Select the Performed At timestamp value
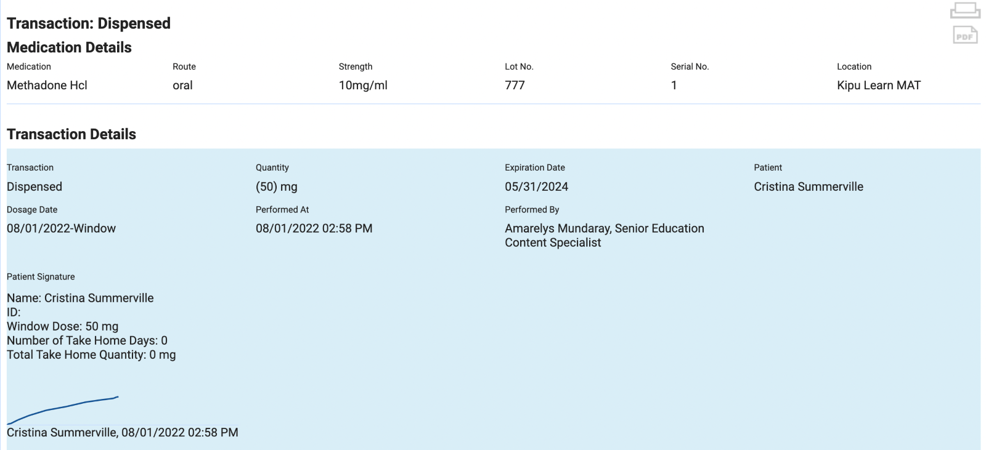Screen dimensions: 986x450 pyautogui.click(x=314, y=228)
